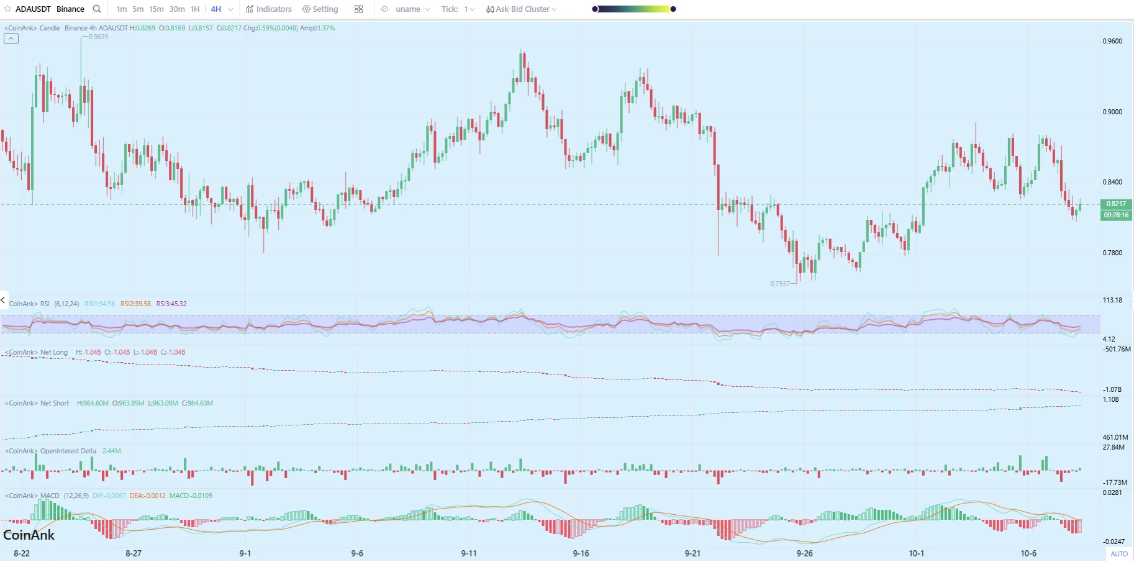
Task: Add ADAUSDT to favorites with star icon
Action: click(x=7, y=9)
